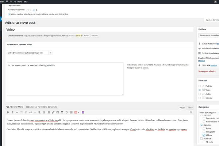219x146 pixels.
Task: Open the + Novo admin bar menu
Action: (29, 1)
